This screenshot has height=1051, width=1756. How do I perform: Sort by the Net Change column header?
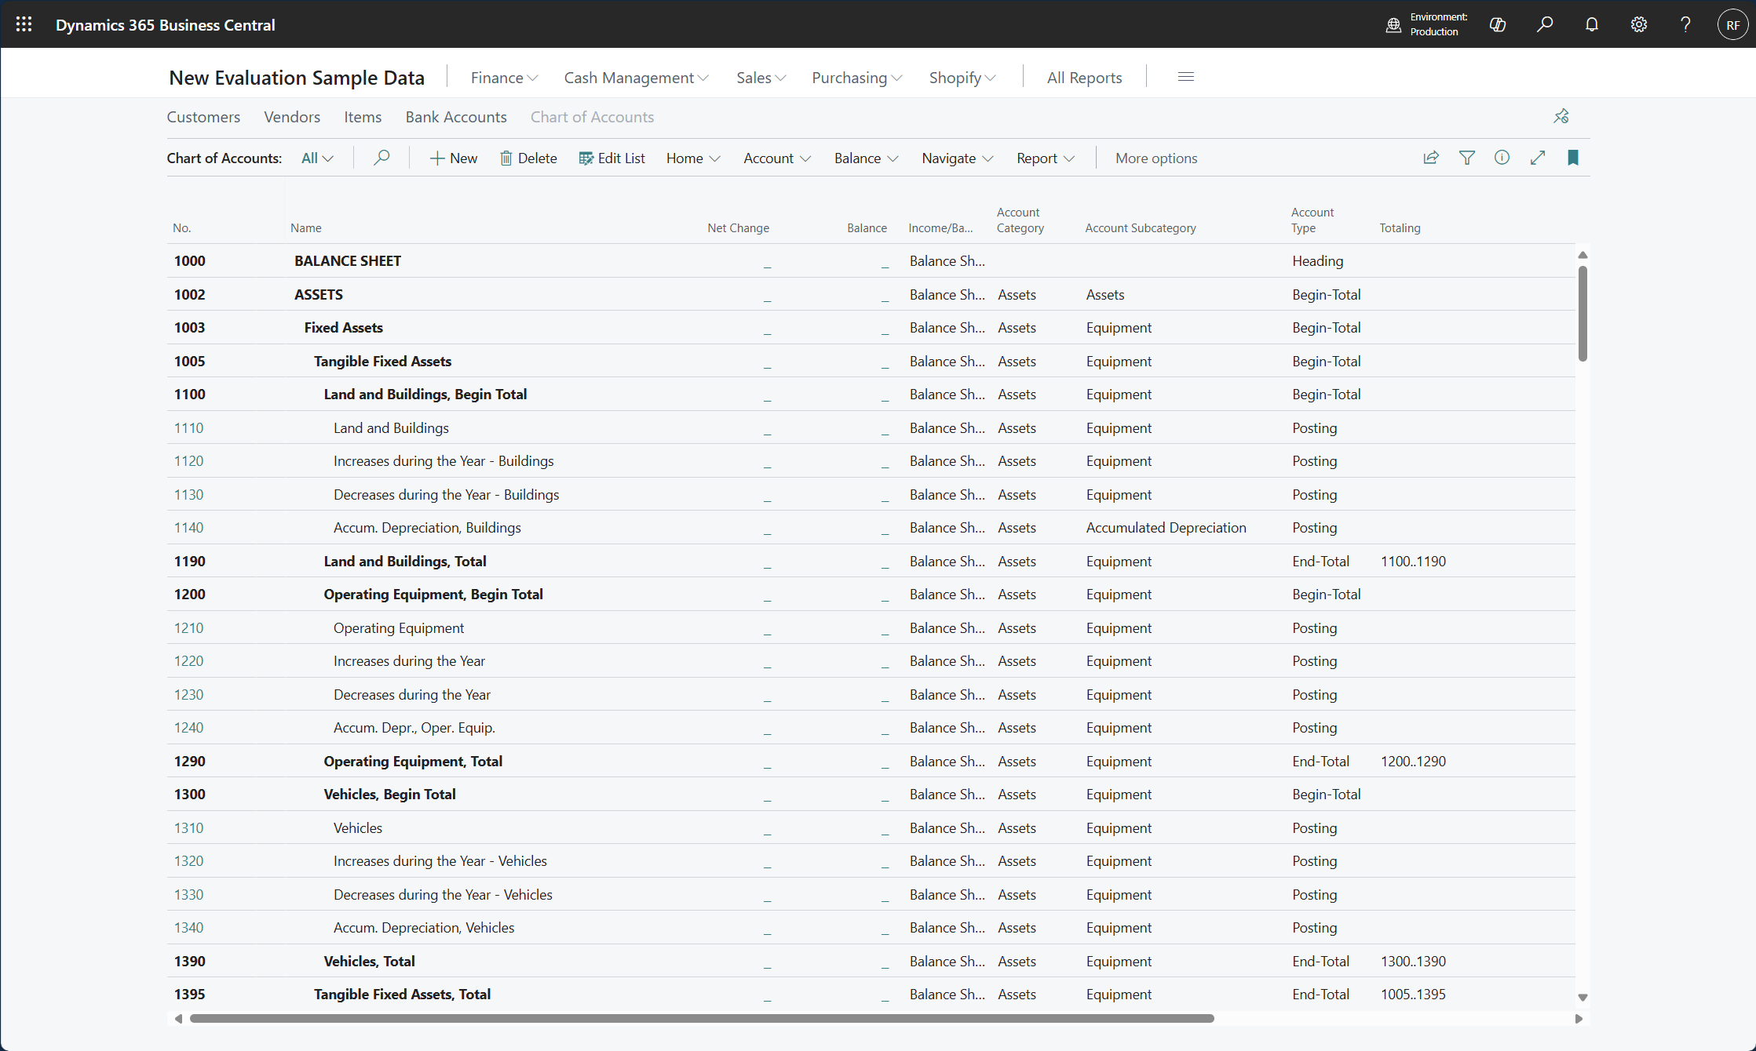(738, 228)
